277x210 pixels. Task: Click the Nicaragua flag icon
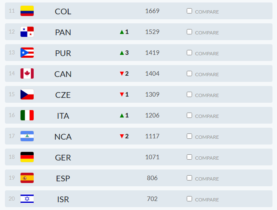point(27,136)
